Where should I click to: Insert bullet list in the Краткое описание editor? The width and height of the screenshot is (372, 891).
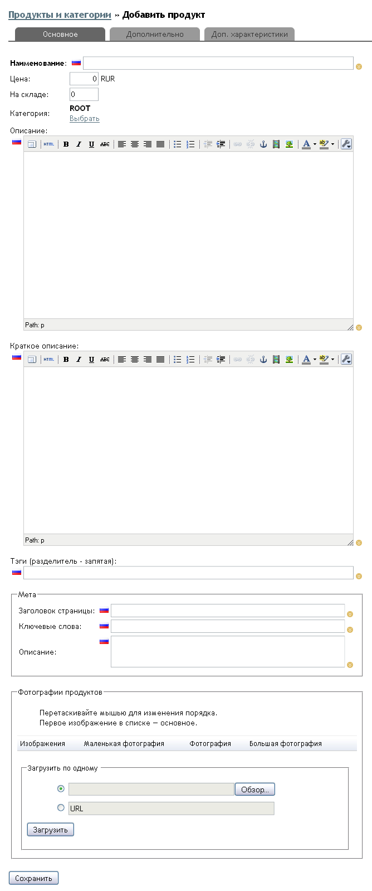pyautogui.click(x=177, y=360)
